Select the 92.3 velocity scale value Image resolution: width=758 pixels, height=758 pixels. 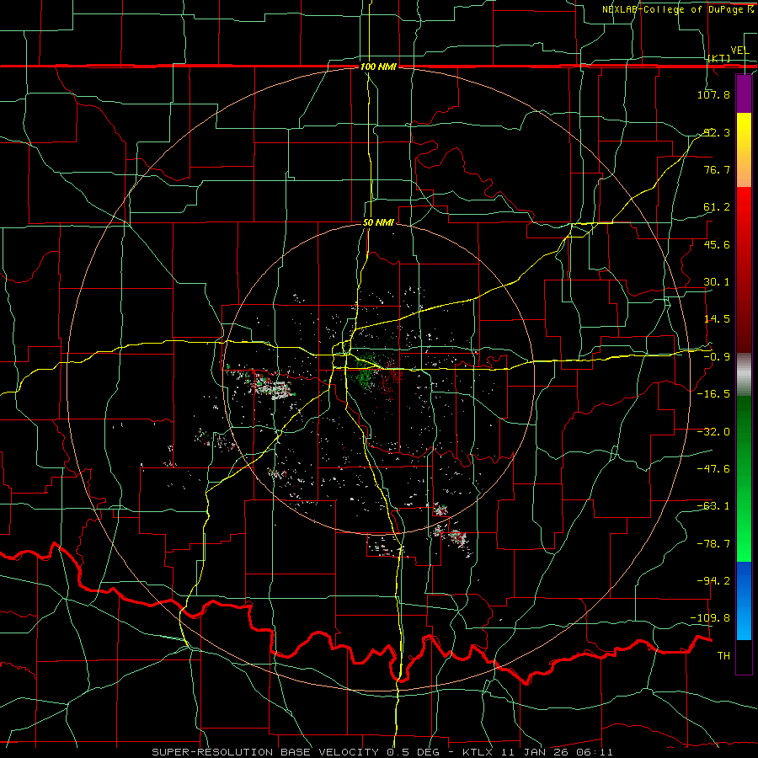click(x=716, y=132)
